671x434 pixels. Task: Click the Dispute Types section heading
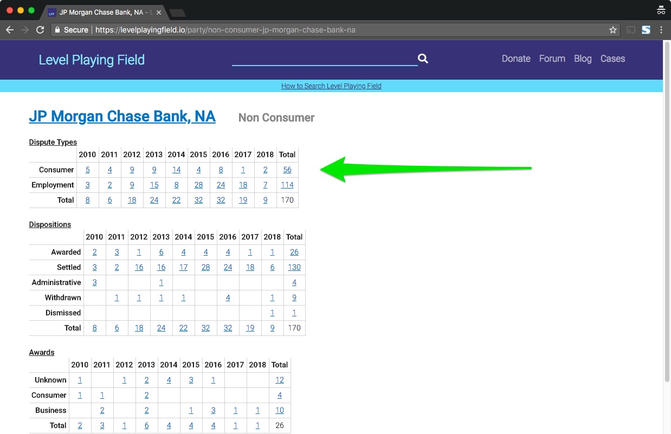pos(53,142)
